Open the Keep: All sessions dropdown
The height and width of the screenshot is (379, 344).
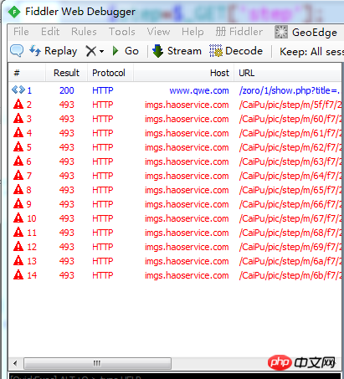click(311, 52)
